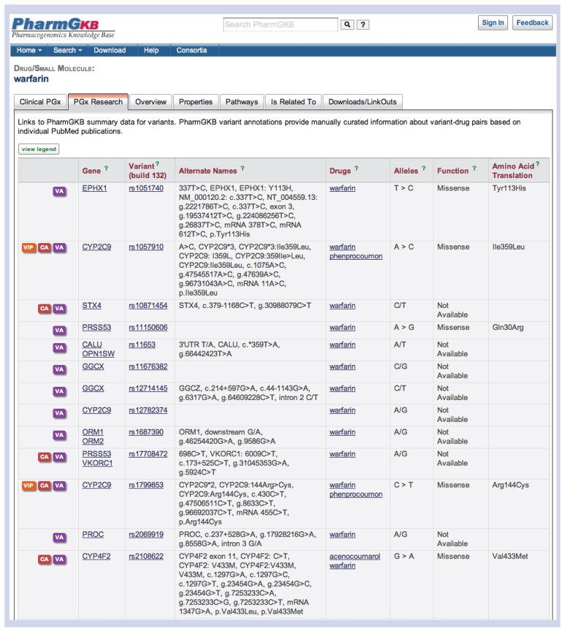Click the Amino Acid Translation column header
Screen dimensions: 565x632
[x=512, y=171]
